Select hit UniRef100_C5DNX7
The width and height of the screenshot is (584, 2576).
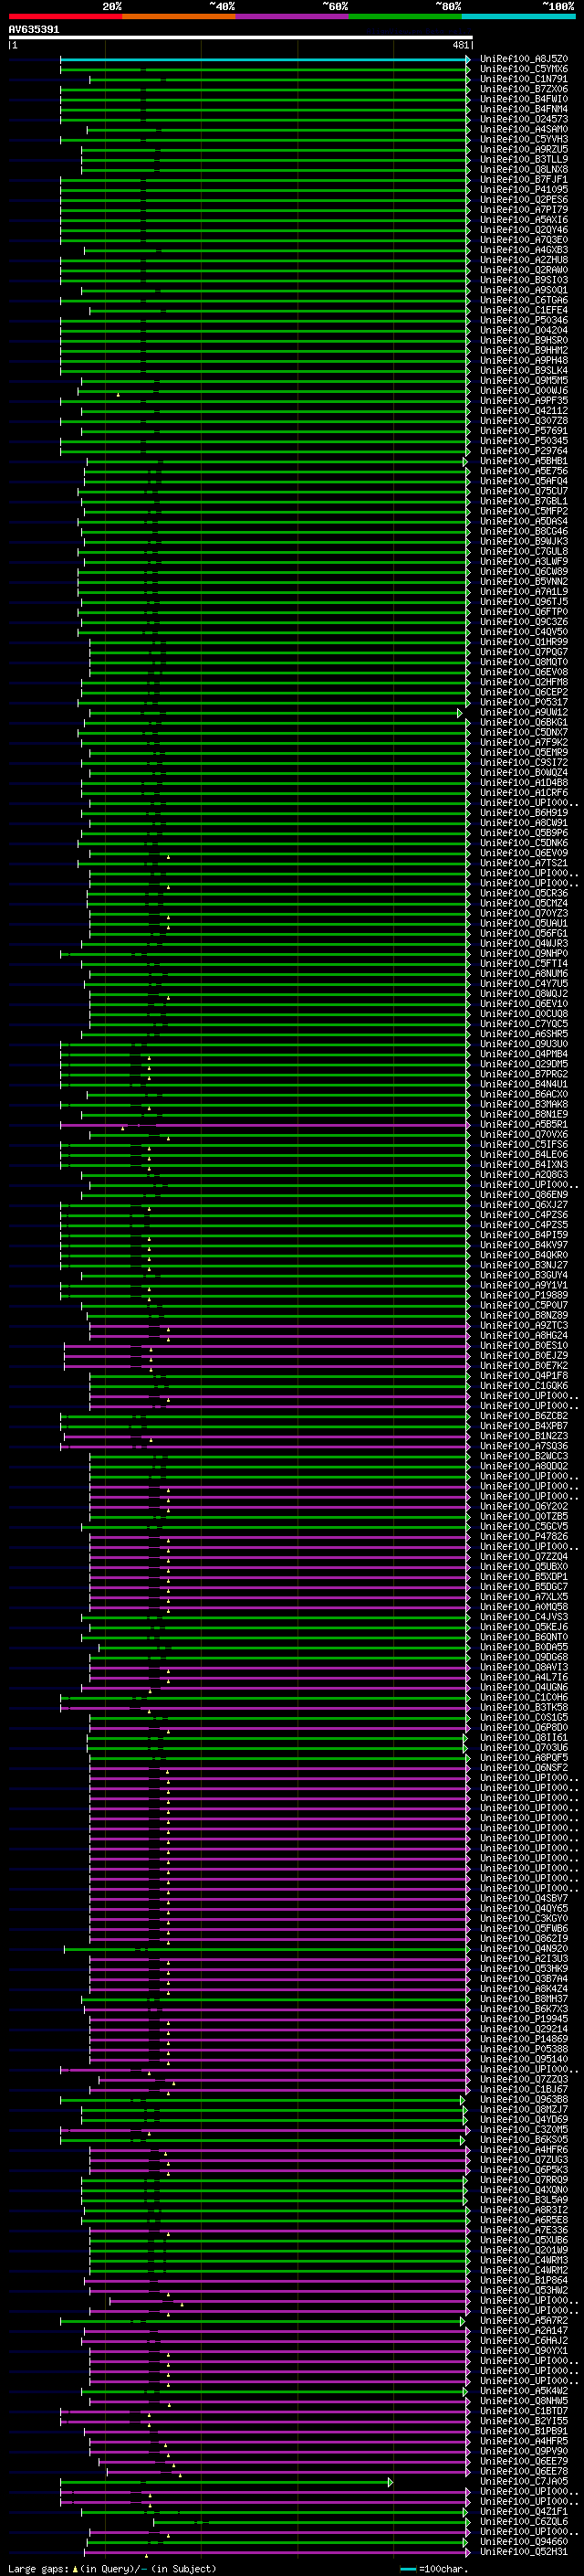coord(524,732)
